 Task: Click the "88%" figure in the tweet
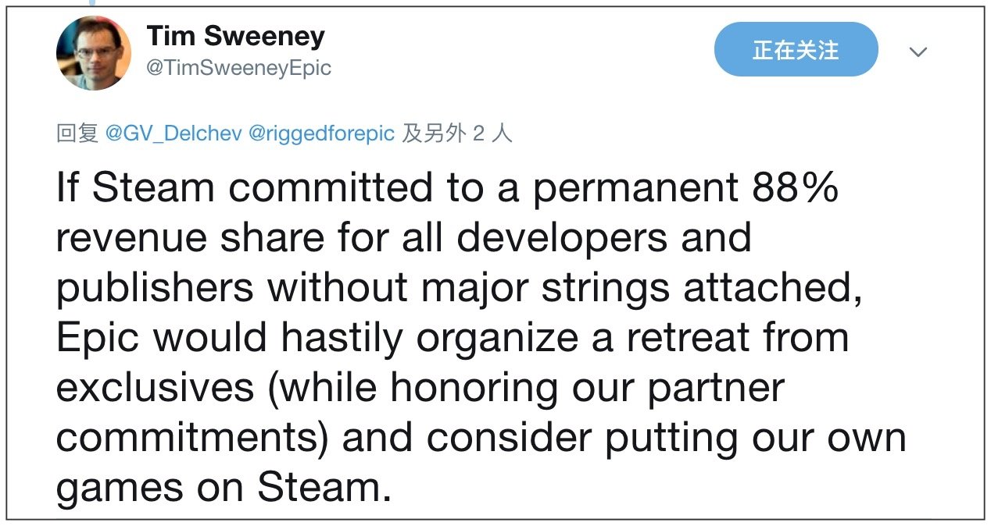pos(793,188)
